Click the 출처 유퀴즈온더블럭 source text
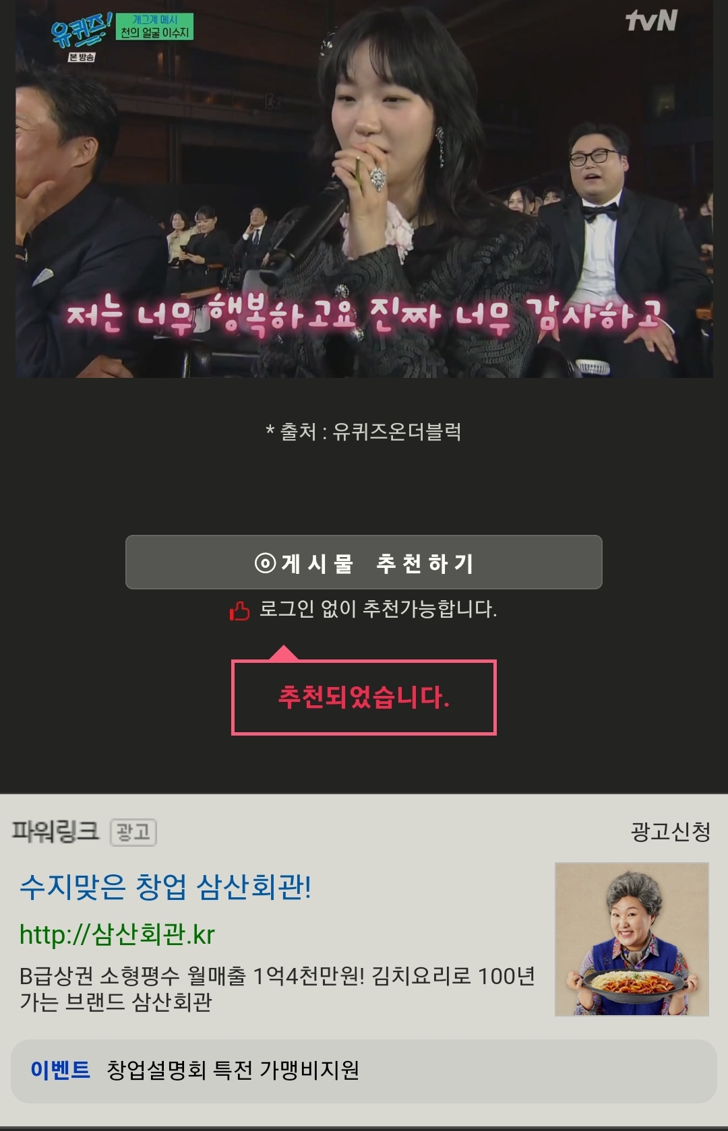 (x=364, y=432)
